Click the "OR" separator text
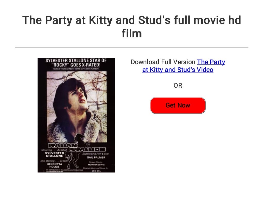Screen dimensions: 264x198 coord(178,86)
